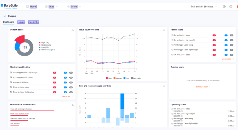Open the Sites navigation item
The width and height of the screenshot is (238, 130).
(51, 6)
